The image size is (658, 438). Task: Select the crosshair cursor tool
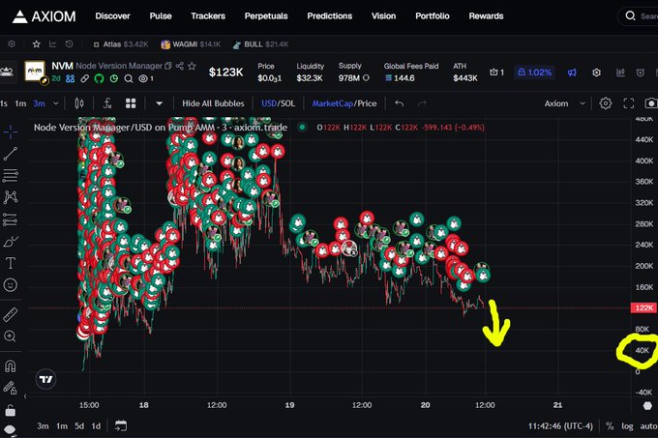[11, 132]
